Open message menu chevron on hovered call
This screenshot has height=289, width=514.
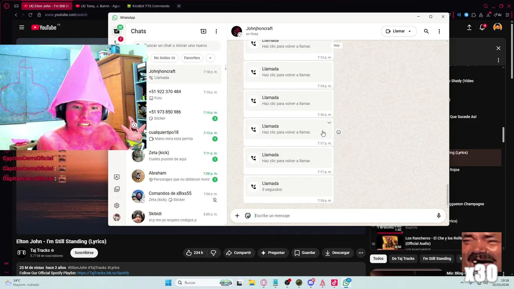329,123
